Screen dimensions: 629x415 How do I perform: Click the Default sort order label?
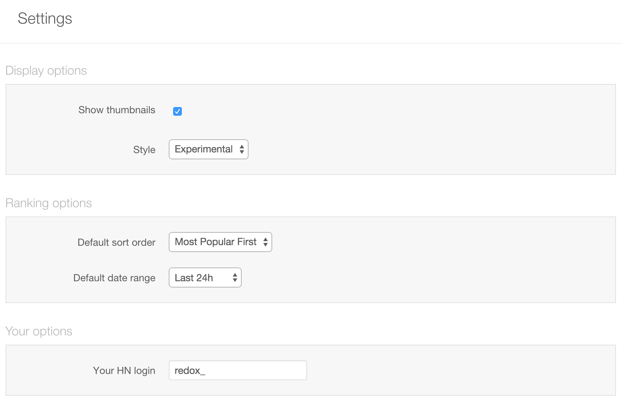tap(116, 242)
